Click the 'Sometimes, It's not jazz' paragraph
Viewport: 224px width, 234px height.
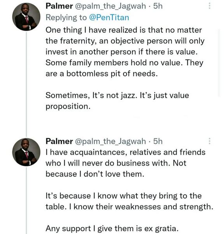(117, 101)
